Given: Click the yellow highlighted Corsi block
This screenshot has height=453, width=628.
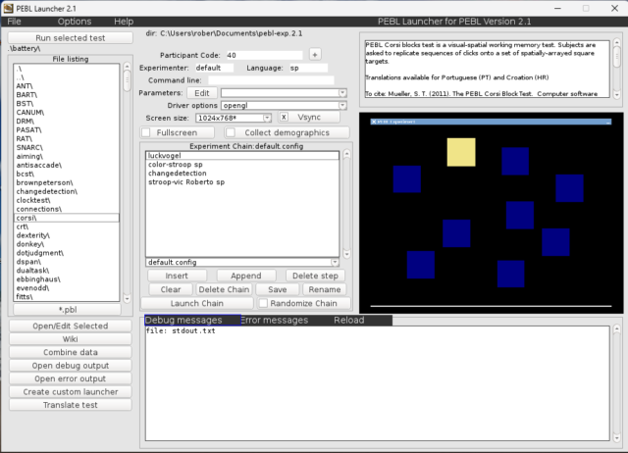Looking at the screenshot, I should click(461, 152).
